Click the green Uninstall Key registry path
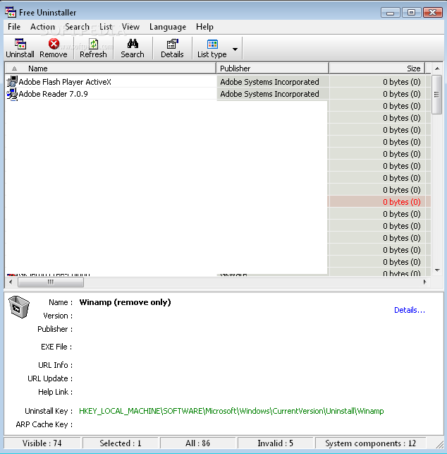 (x=231, y=411)
